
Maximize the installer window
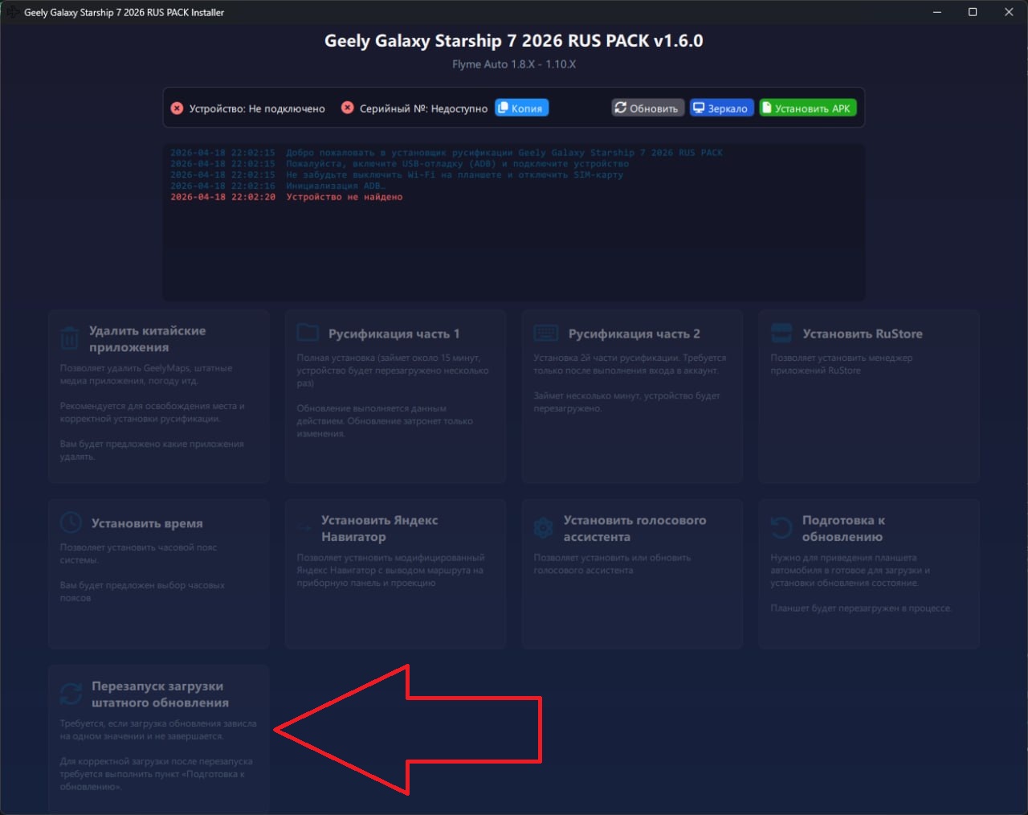click(973, 12)
